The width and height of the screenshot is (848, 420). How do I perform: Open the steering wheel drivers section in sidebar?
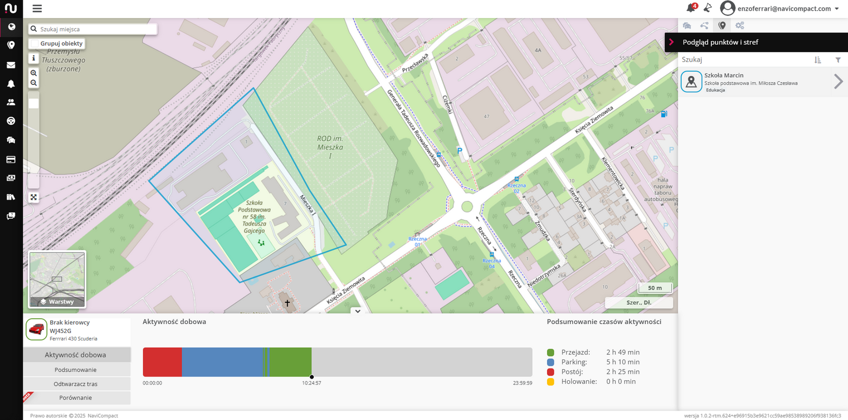pyautogui.click(x=11, y=121)
